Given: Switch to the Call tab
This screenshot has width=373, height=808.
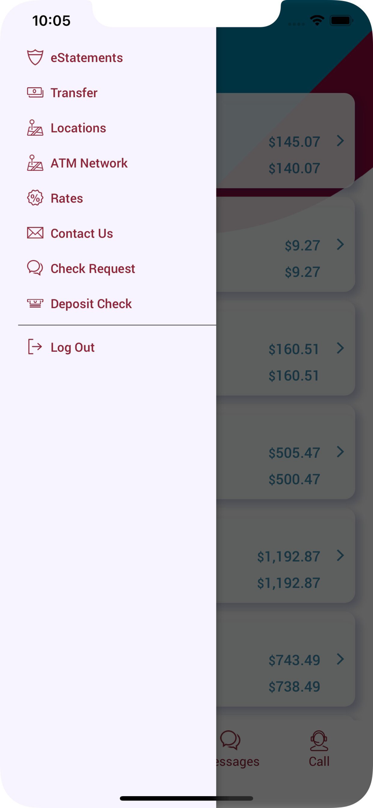Looking at the screenshot, I should [319, 749].
